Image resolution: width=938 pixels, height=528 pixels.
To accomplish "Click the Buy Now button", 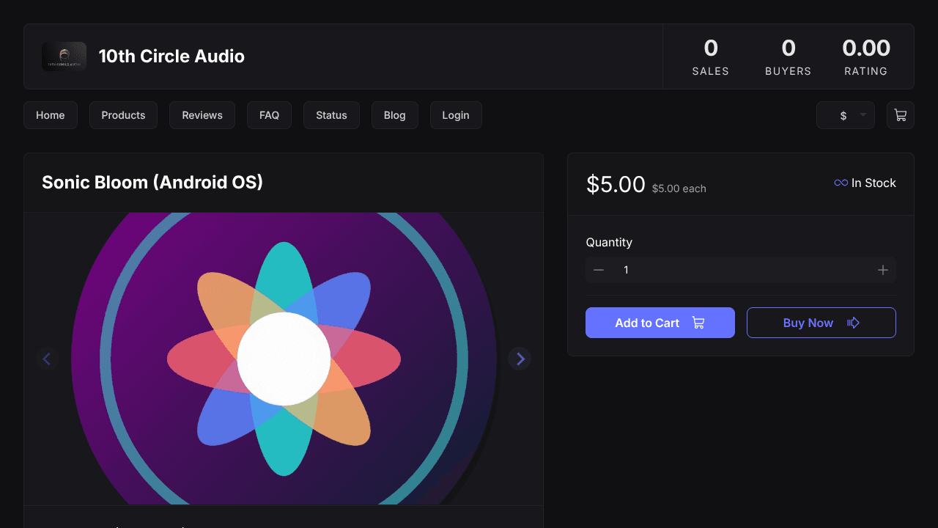I will (821, 323).
